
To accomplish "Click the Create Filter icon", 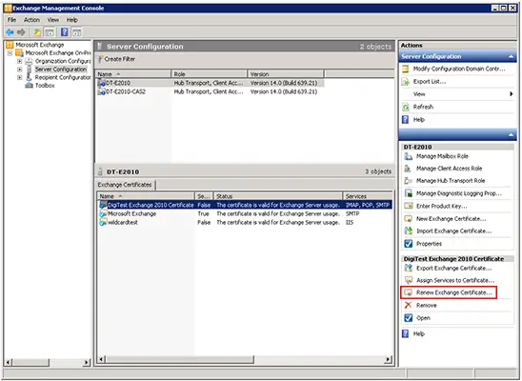I will (x=100, y=59).
